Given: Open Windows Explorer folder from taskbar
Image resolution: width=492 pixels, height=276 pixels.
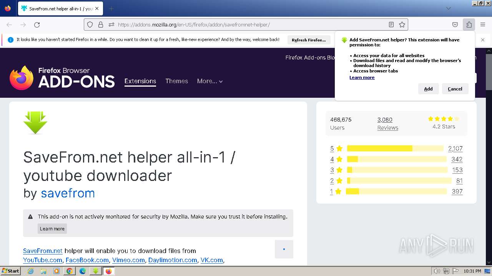Looking at the screenshot, I should pyautogui.click(x=43, y=271).
